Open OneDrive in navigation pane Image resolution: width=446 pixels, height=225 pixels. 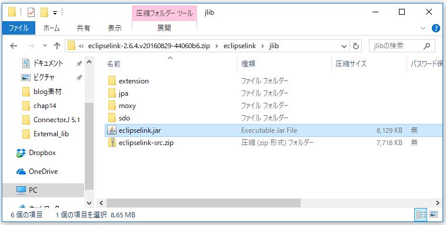[43, 172]
